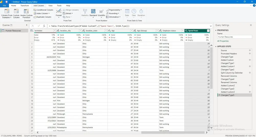Viewport: 256px width, 137px height.
Task: Click the fx formula icon
Action: (x=44, y=26)
